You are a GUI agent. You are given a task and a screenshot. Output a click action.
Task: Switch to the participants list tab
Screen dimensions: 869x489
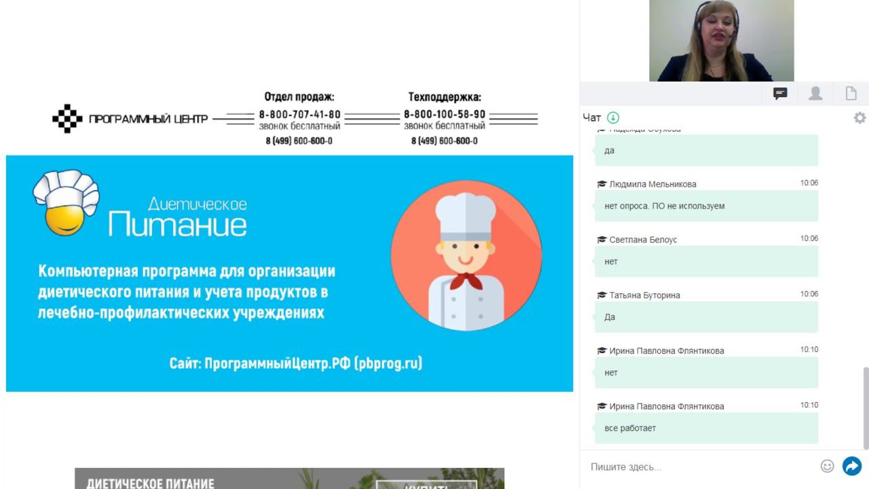pyautogui.click(x=815, y=94)
